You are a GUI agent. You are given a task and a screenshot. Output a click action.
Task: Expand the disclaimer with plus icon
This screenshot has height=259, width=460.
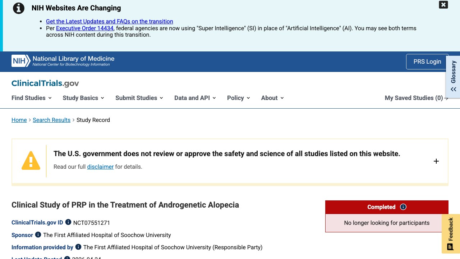coord(436,161)
